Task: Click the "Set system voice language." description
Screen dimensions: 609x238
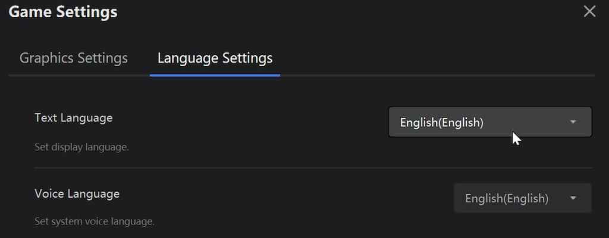Action: coord(95,222)
